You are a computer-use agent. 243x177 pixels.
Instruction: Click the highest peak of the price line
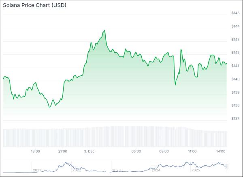point(104,30)
